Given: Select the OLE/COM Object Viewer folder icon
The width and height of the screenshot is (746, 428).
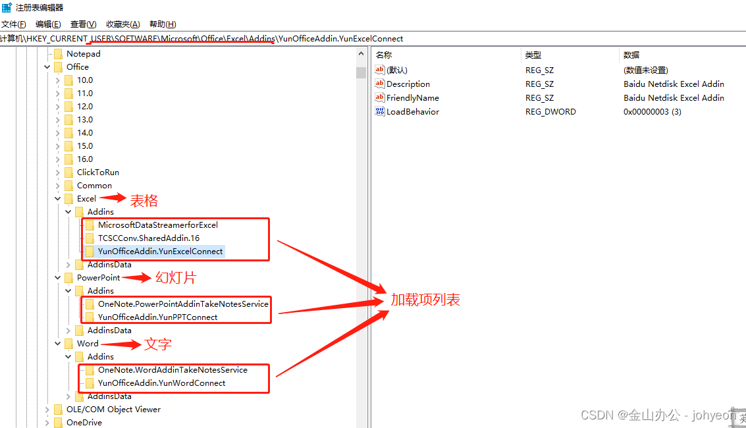Looking at the screenshot, I should click(58, 410).
